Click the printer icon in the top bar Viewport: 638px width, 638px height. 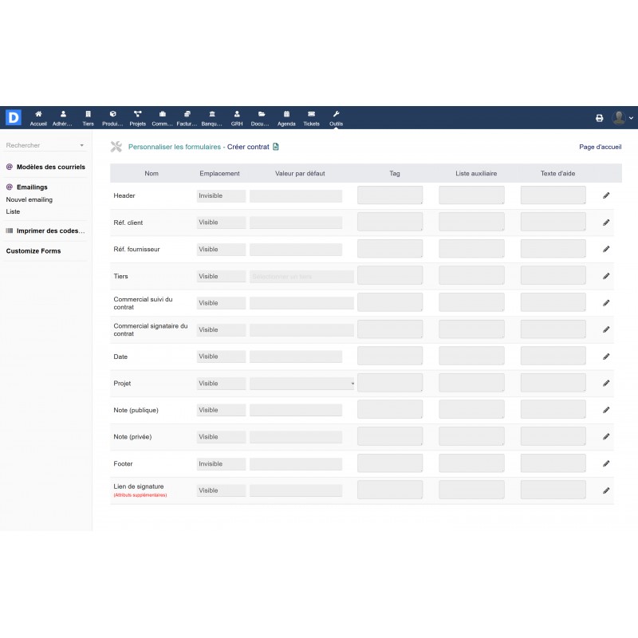point(600,116)
